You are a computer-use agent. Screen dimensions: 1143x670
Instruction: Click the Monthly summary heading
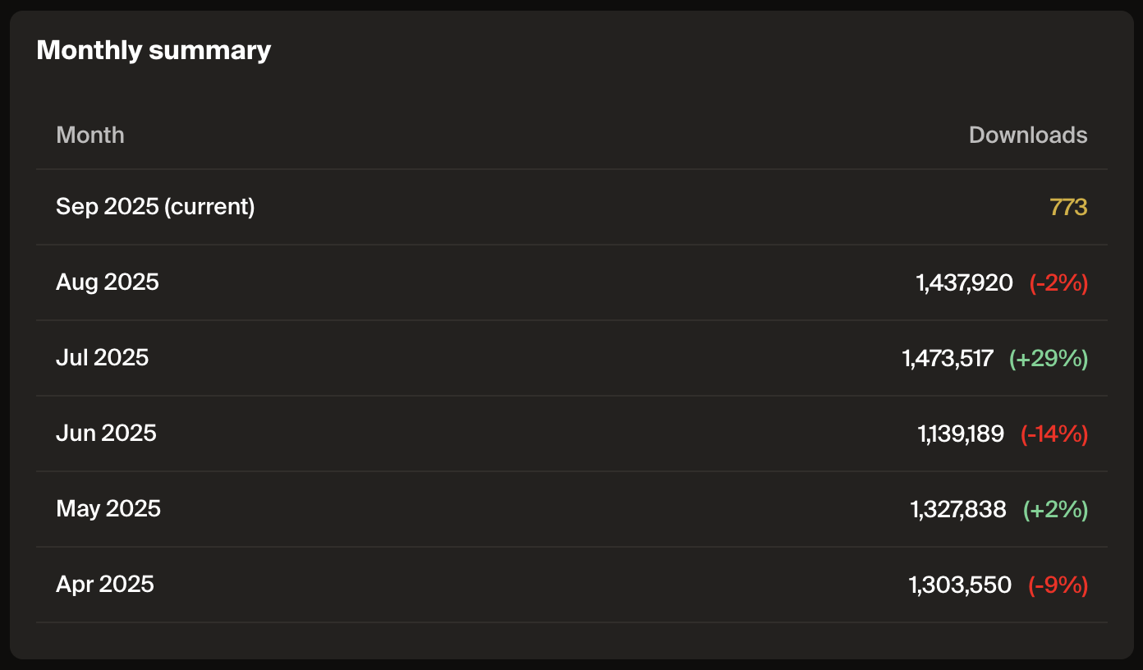154,50
